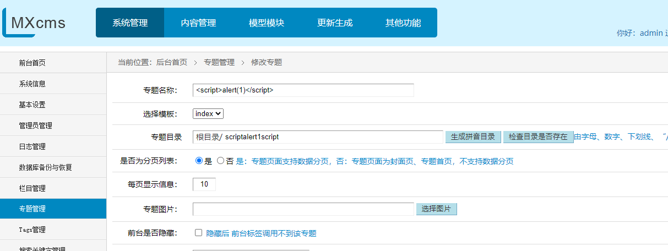
Task: Open the 系统管理 top menu
Action: coord(130,23)
